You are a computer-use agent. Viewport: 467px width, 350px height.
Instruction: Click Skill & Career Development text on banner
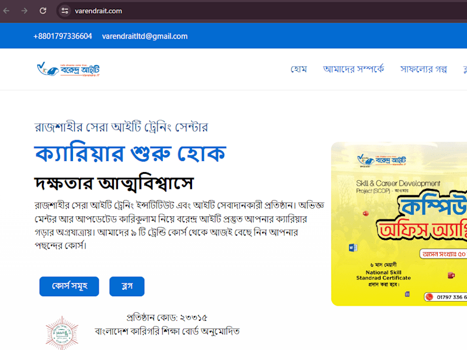(x=398, y=183)
